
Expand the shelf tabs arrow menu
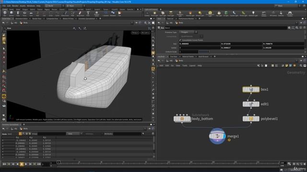(x=141, y=10)
